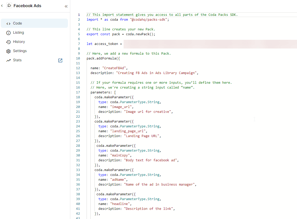This screenshot has height=219, width=297.
Task: Click the Stats trend-line icon
Action: point(8,60)
